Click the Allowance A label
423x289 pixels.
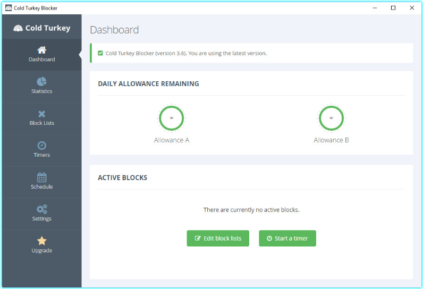click(171, 140)
